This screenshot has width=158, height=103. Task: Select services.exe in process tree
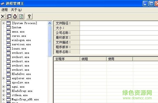point(21,44)
